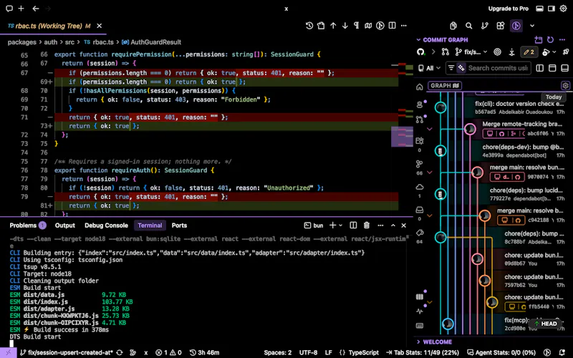Click the auth breadcrumb segment
This screenshot has width=573, height=358.
point(50,42)
